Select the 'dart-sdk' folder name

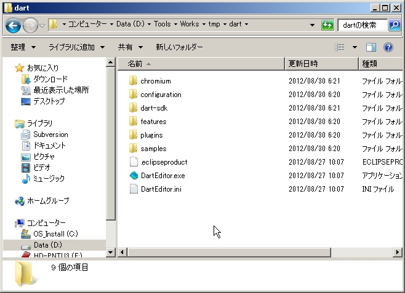coord(154,108)
